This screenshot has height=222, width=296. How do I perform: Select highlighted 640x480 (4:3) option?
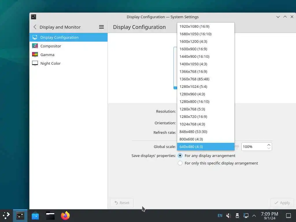click(206, 147)
